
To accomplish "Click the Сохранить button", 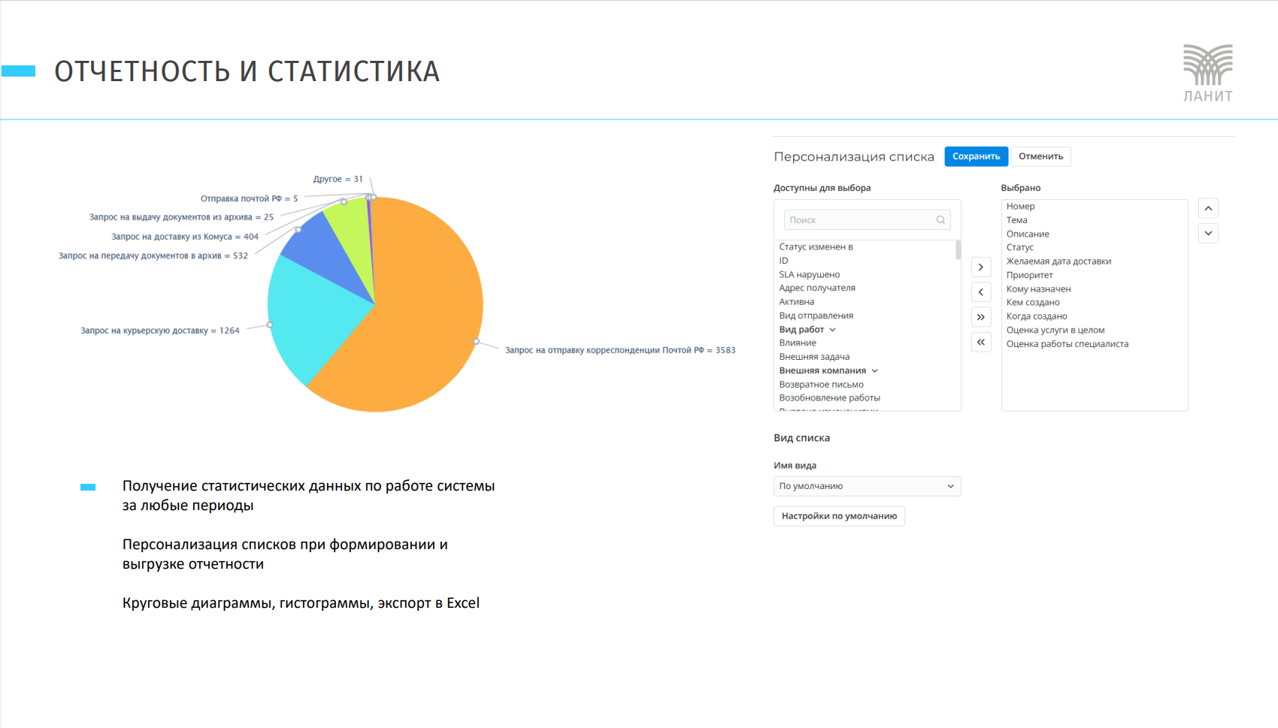I will pyautogui.click(x=976, y=156).
